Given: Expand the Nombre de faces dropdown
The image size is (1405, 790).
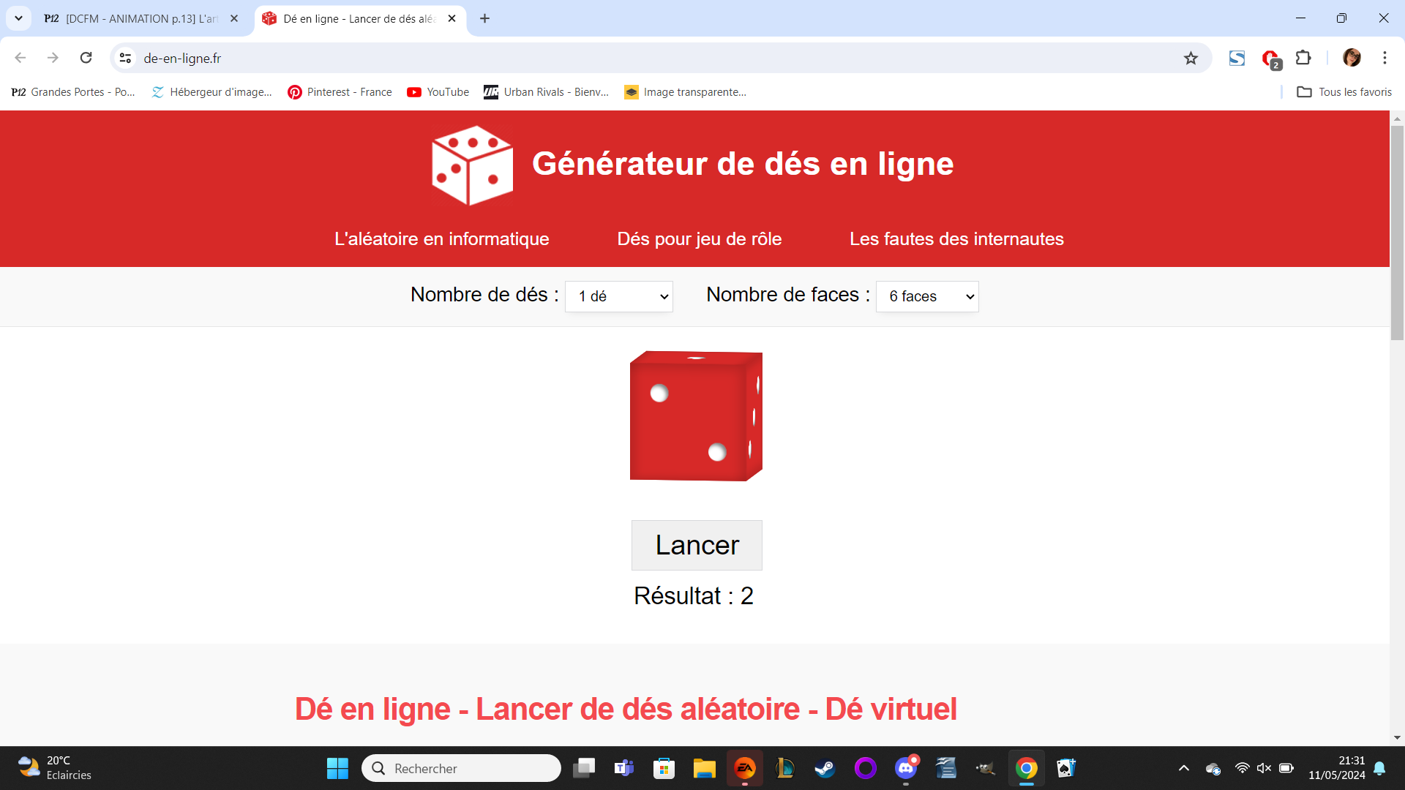Looking at the screenshot, I should [927, 296].
